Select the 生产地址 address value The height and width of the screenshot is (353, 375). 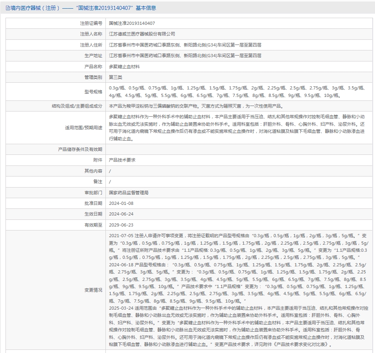point(185,56)
